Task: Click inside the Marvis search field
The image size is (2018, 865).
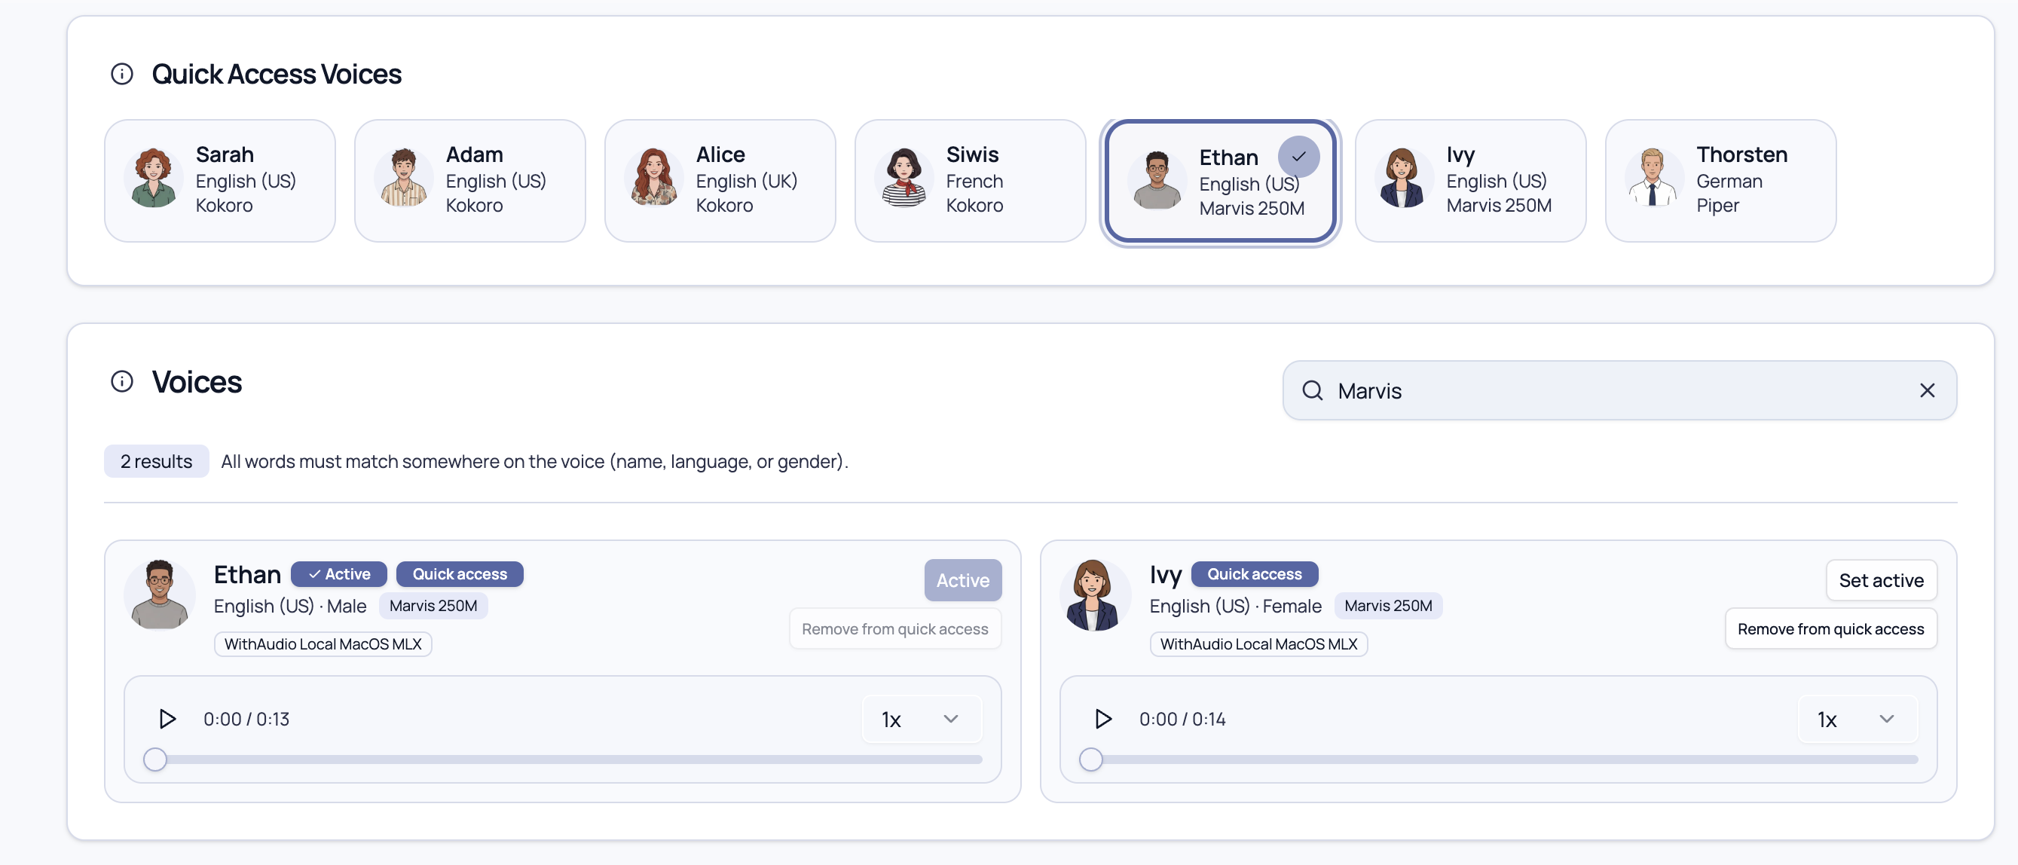Action: click(x=1567, y=390)
